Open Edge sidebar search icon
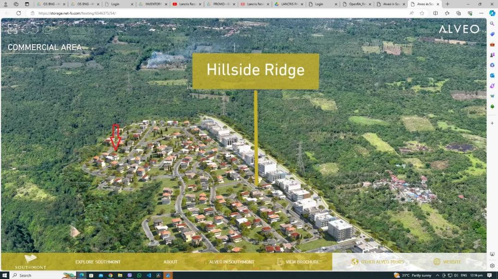 coord(492,24)
